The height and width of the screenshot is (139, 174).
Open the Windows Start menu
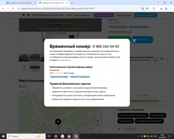click(3, 136)
